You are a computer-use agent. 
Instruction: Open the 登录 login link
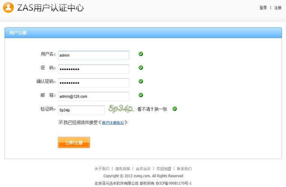tap(263, 8)
